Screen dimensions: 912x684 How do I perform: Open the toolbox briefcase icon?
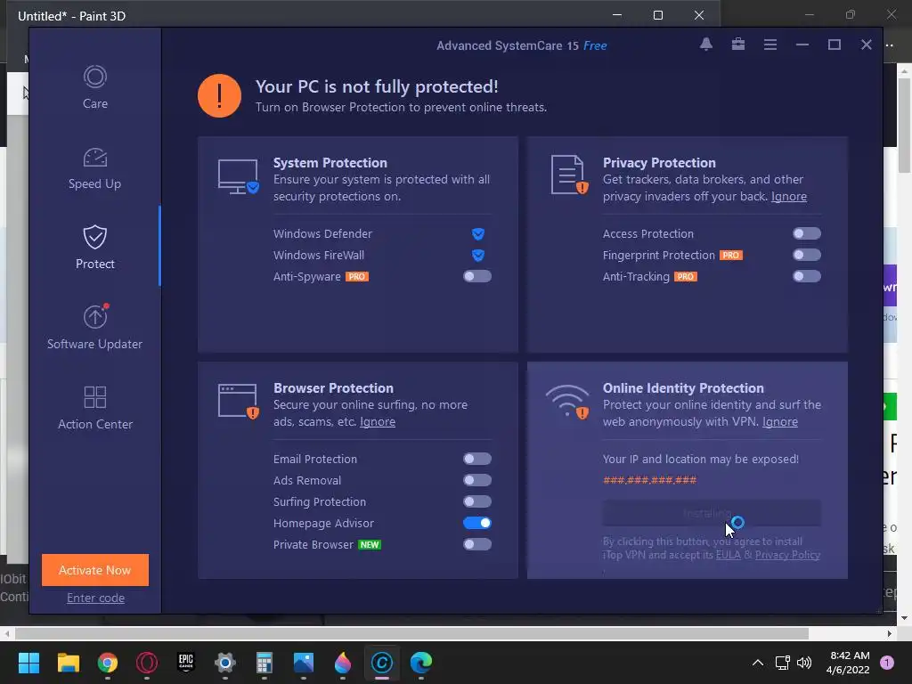click(738, 45)
